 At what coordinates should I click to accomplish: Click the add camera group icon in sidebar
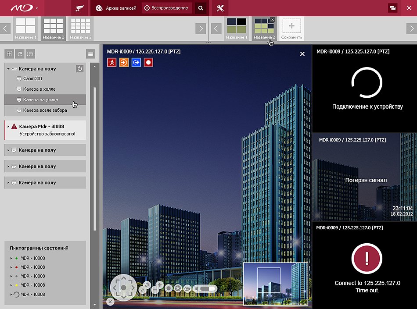pyautogui.click(x=9, y=54)
